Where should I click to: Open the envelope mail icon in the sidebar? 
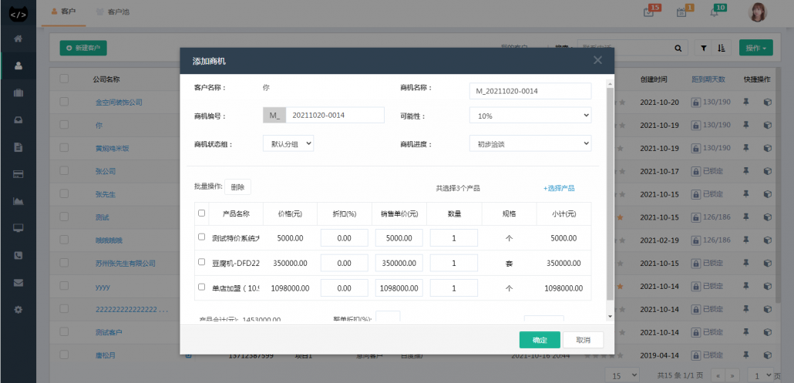pyautogui.click(x=18, y=282)
